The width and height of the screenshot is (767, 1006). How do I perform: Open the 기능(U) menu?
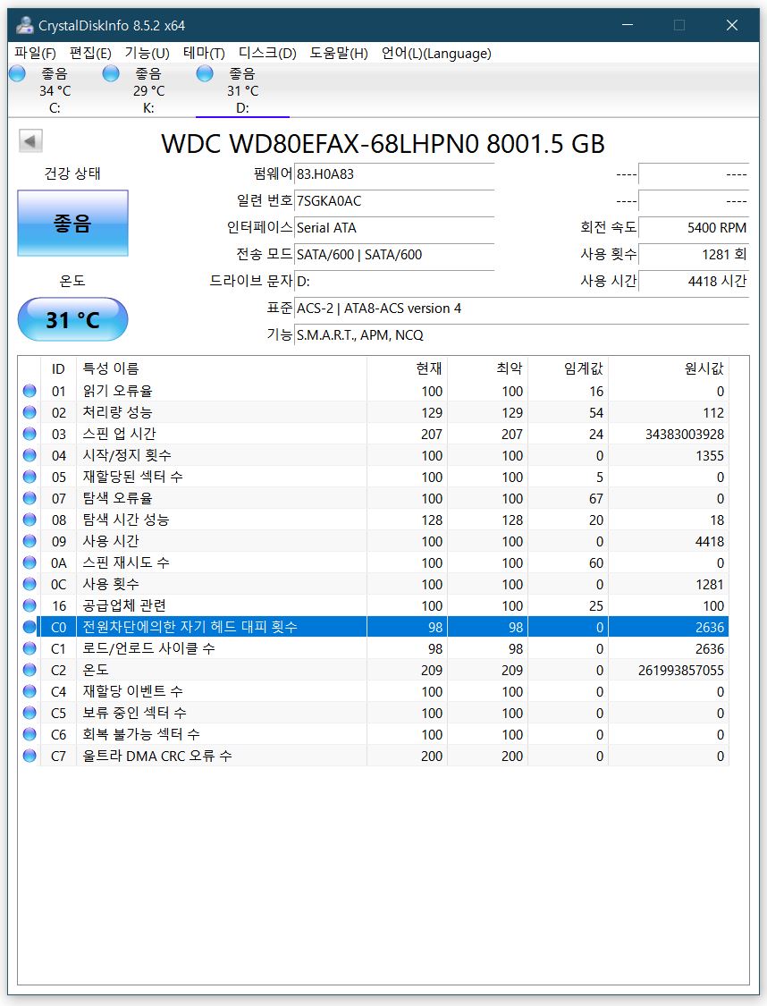[147, 54]
